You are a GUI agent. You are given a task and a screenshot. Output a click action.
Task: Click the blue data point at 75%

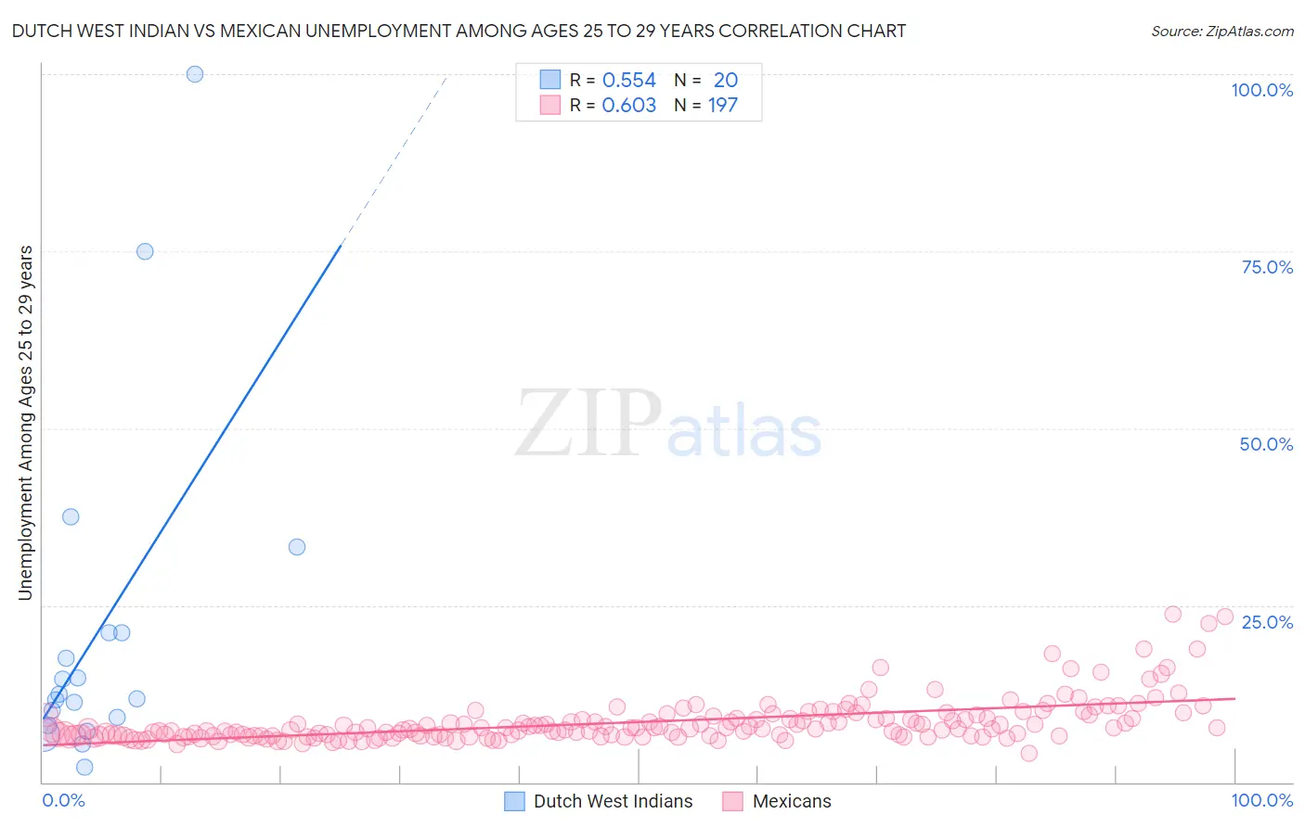(145, 251)
